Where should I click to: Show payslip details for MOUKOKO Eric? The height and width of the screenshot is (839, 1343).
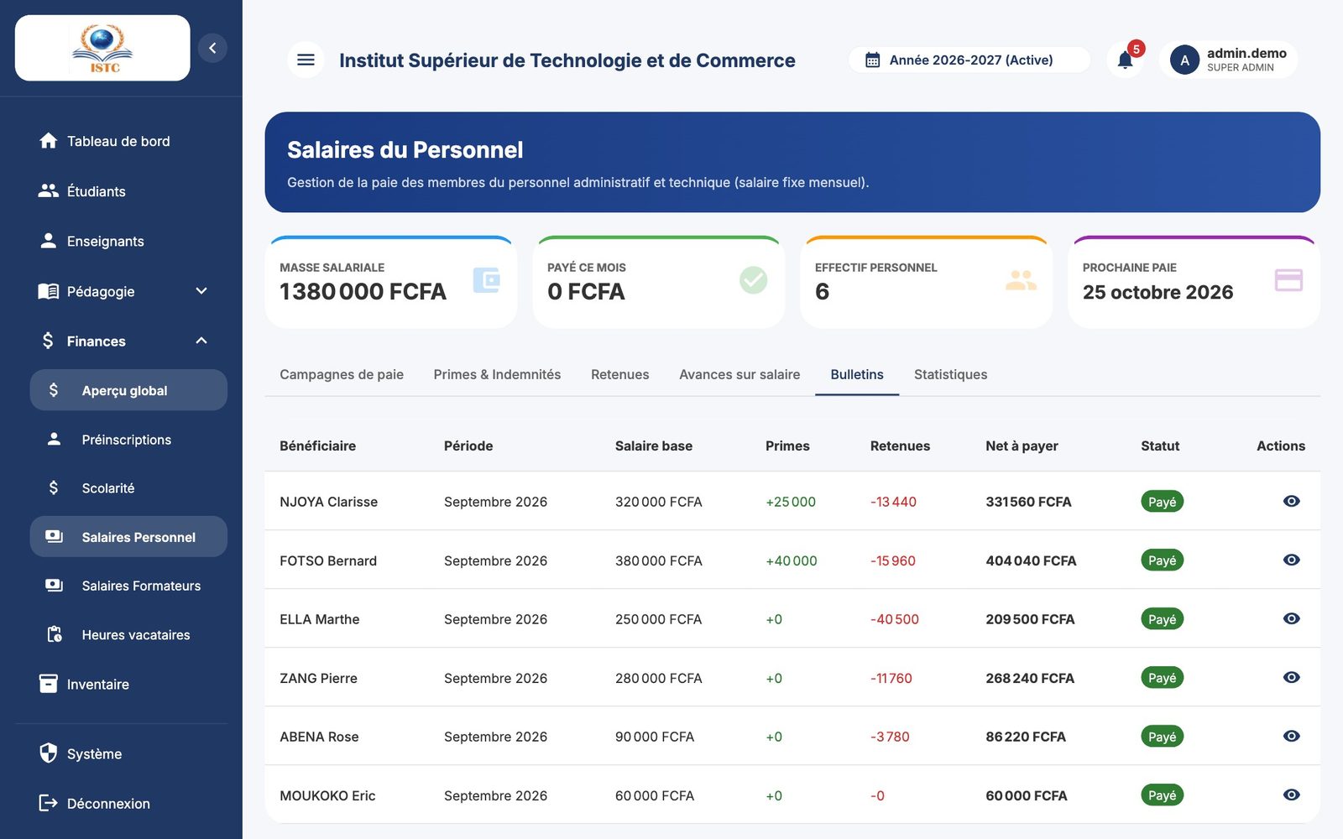(1291, 795)
